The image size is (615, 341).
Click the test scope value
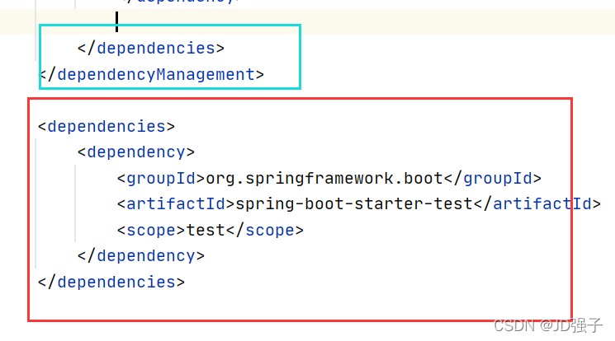206,230
